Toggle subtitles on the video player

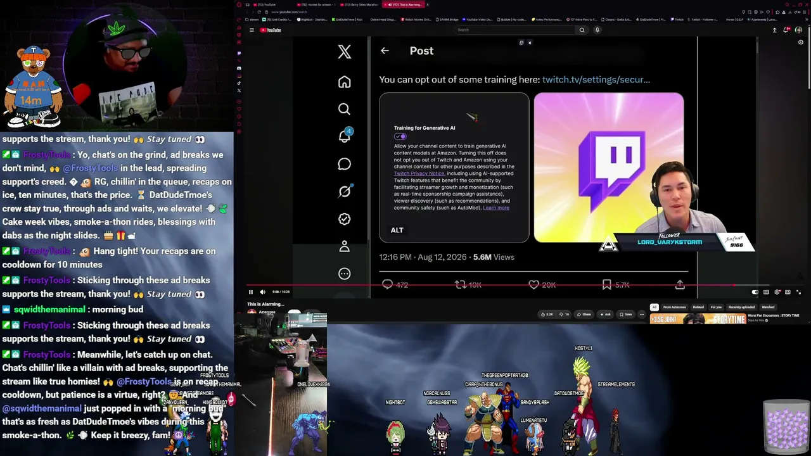tap(766, 292)
